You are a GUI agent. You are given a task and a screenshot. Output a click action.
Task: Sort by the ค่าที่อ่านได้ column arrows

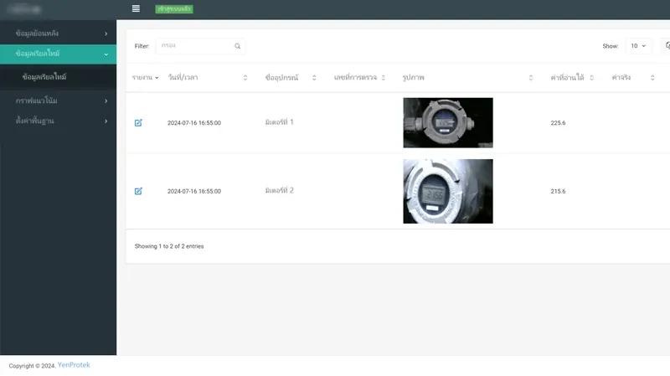(592, 78)
